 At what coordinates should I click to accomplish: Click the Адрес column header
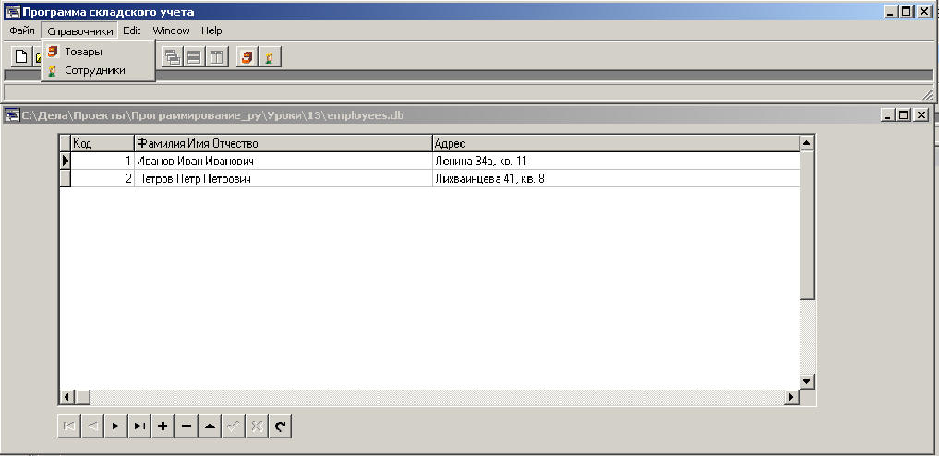pos(616,144)
